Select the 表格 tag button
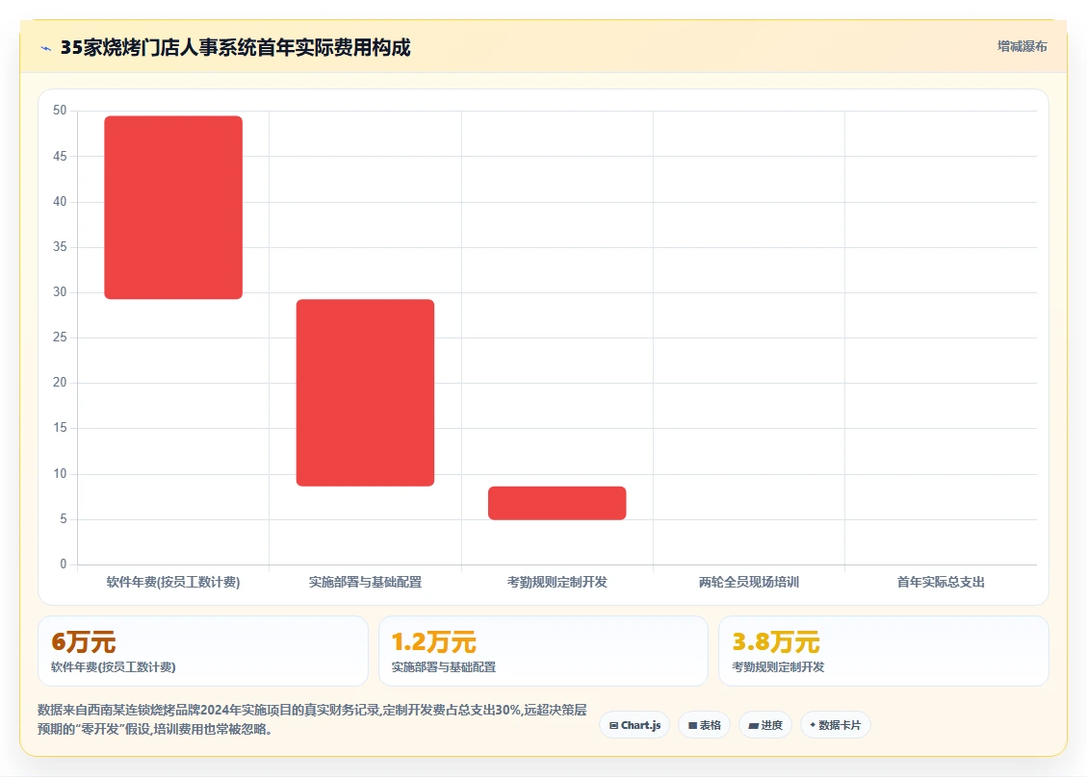The image size is (1087, 777). pyautogui.click(x=705, y=725)
